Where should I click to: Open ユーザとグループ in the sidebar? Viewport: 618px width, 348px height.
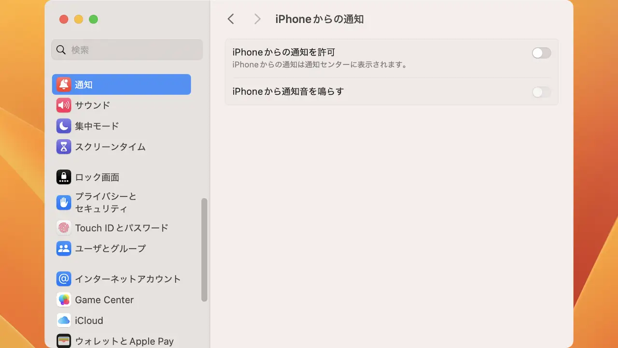(x=110, y=248)
